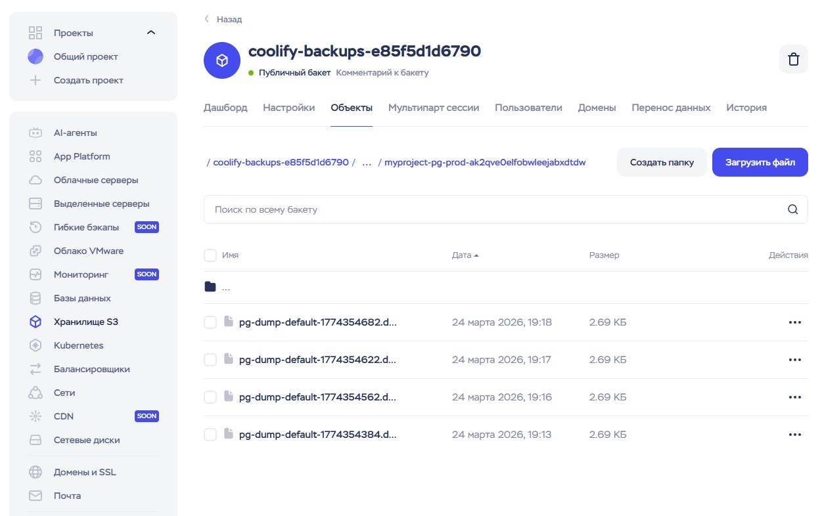Click the Балансировщики arrows icon
822x516 pixels.
pos(35,369)
